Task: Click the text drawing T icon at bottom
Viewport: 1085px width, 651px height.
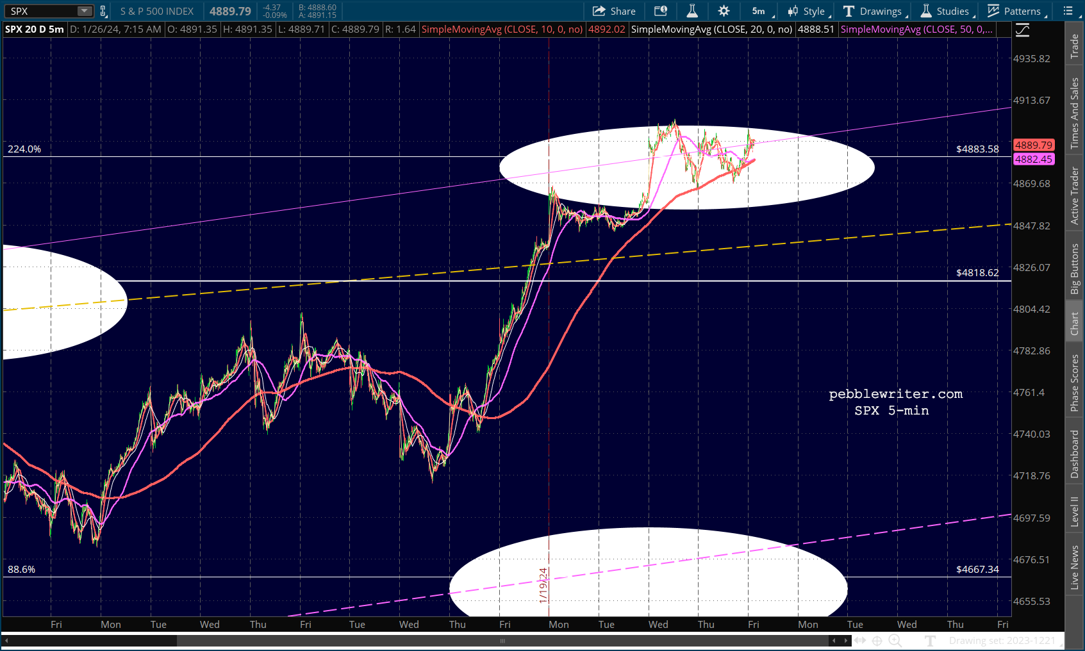Action: (931, 640)
